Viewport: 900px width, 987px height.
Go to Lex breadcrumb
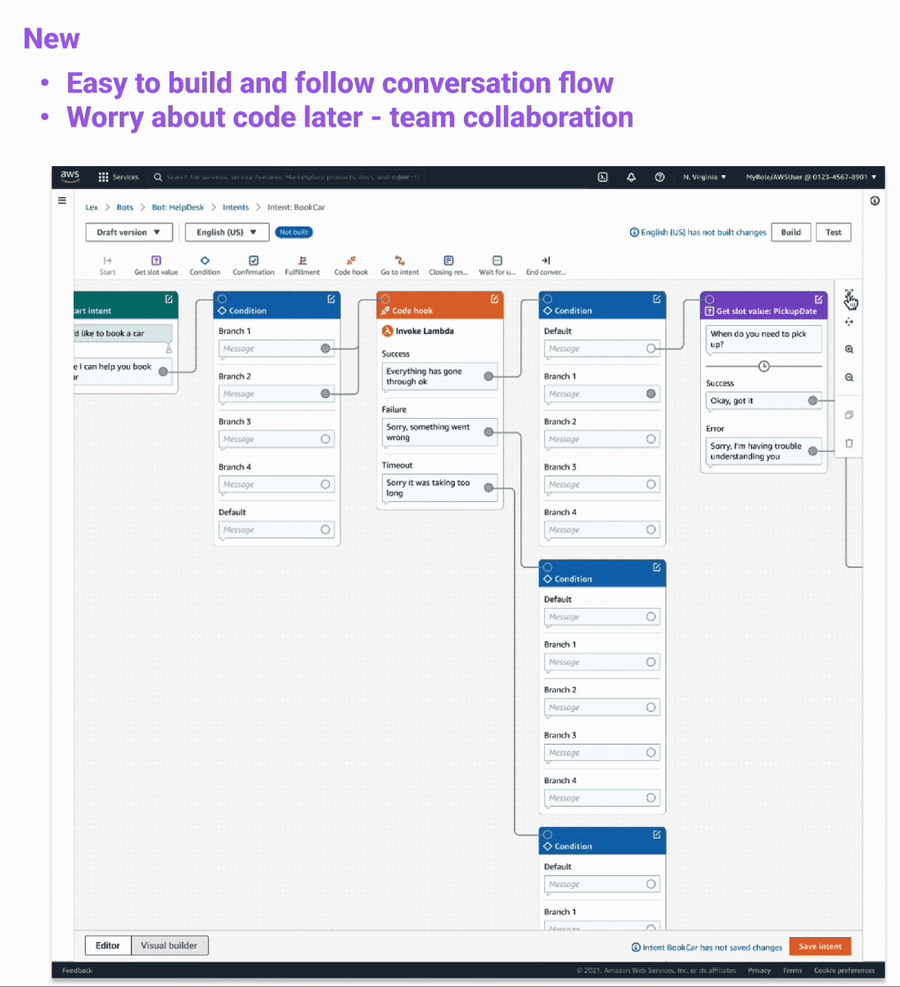click(92, 207)
